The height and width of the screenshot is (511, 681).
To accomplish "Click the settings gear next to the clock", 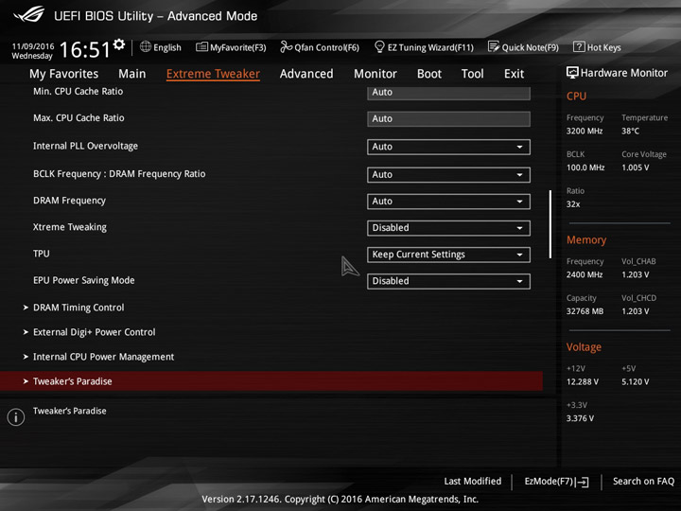I will tap(118, 44).
